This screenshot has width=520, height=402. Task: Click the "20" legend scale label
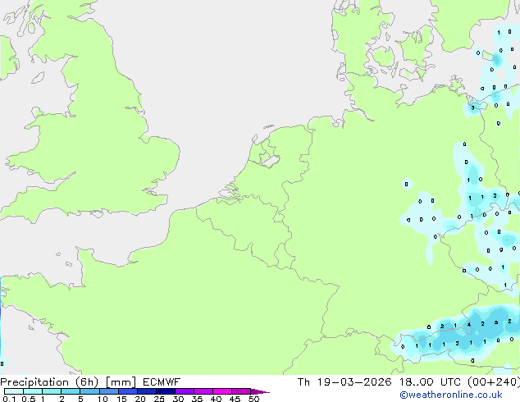pyautogui.click(x=140, y=399)
